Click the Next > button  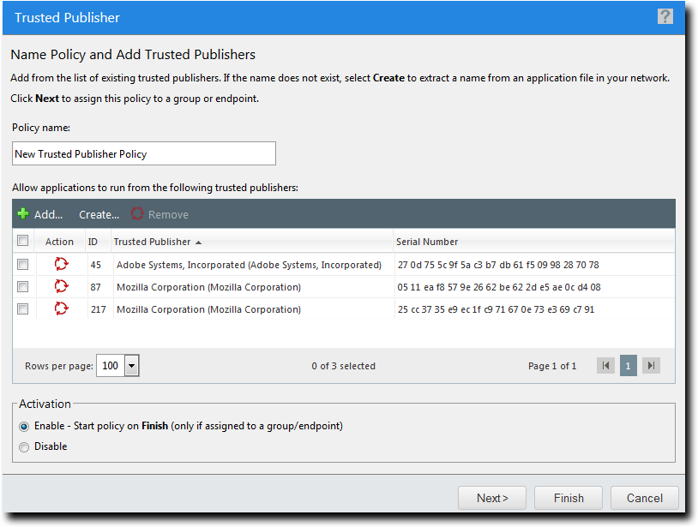[492, 498]
